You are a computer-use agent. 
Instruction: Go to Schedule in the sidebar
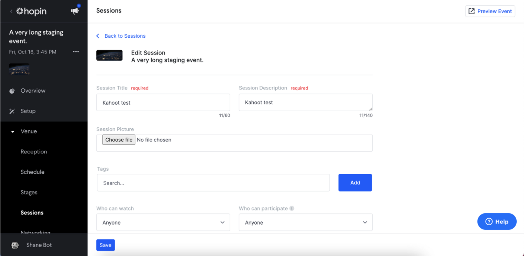click(32, 172)
